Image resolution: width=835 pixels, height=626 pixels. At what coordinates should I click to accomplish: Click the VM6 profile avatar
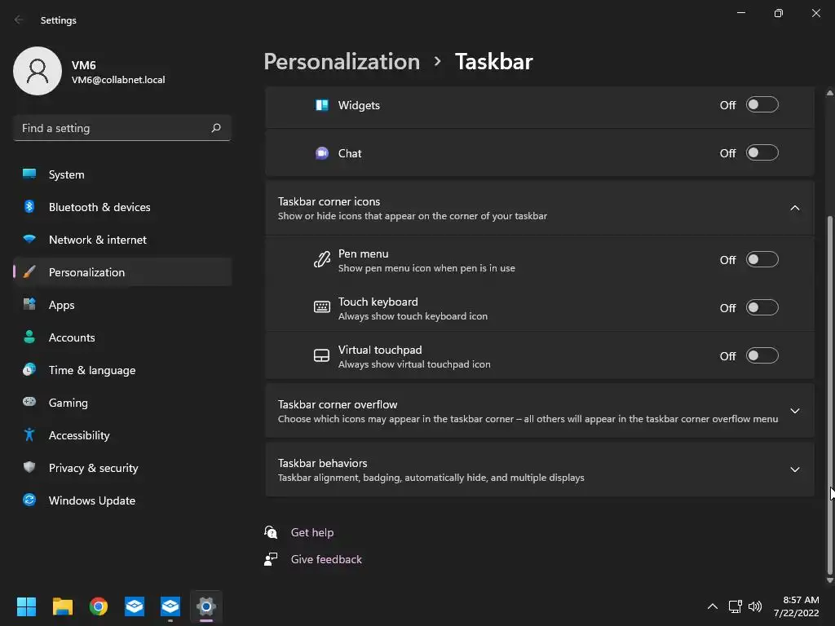point(38,71)
